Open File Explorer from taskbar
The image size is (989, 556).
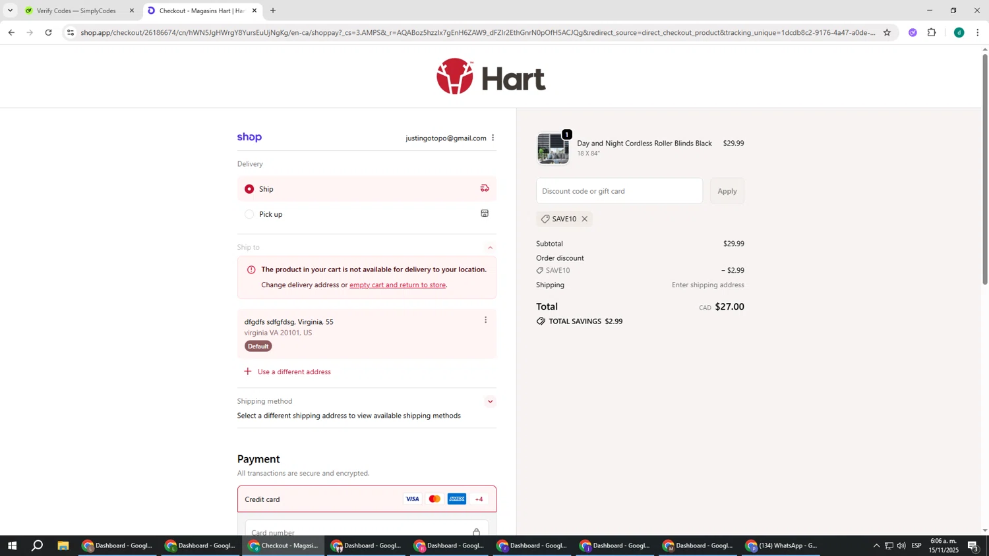click(63, 545)
